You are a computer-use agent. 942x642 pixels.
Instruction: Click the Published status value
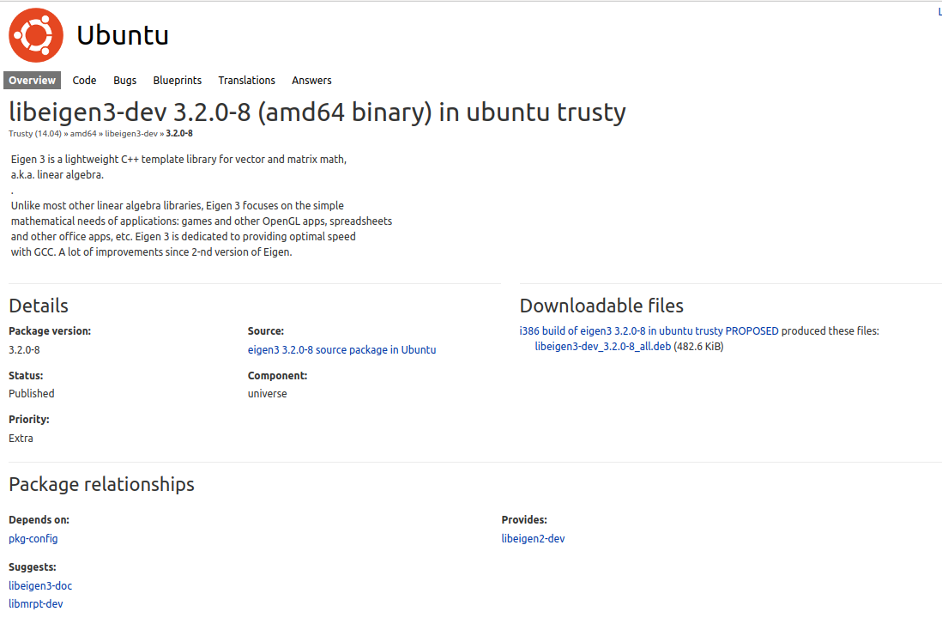[31, 394]
